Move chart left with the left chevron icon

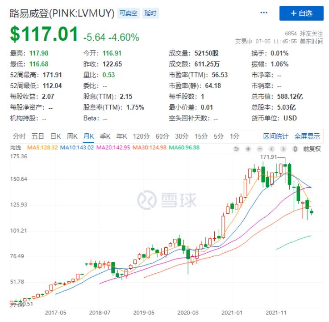[x=271, y=149]
